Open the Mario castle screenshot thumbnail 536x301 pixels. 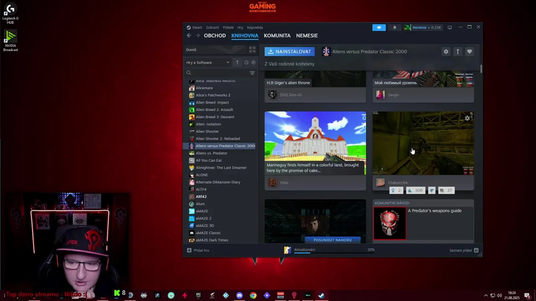coord(315,143)
